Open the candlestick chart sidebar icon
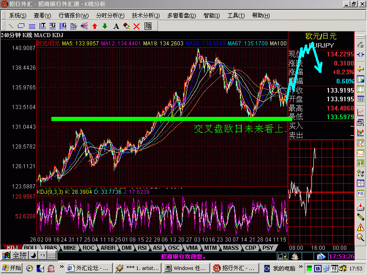 click(361, 132)
